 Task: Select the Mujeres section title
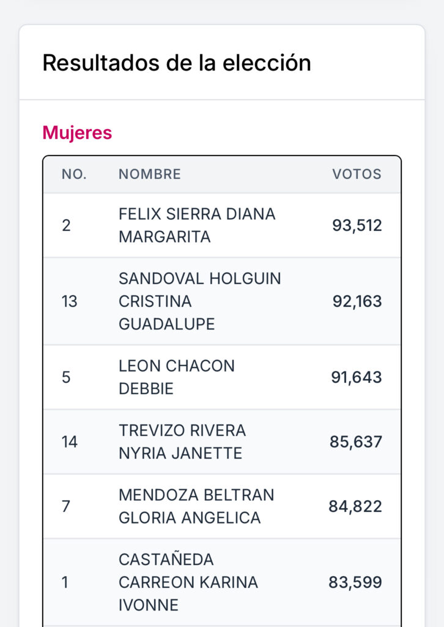pos(77,133)
